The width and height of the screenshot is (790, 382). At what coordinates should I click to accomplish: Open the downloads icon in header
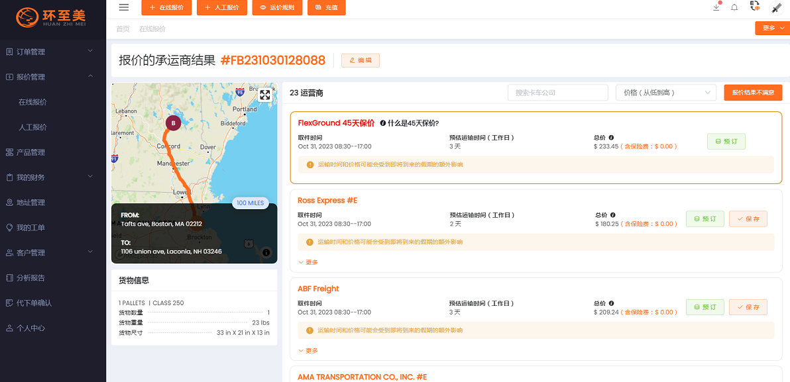point(716,7)
